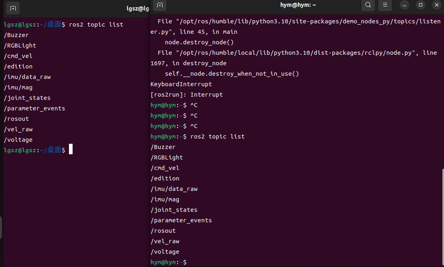Click /joint_states in hym terminal
The width and height of the screenshot is (444, 267).
(174, 210)
